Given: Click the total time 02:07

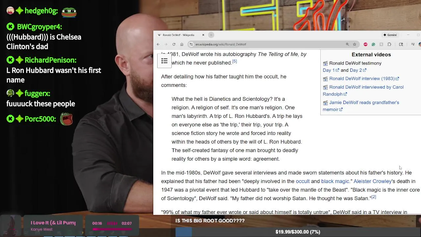Looking at the screenshot, I should click(x=127, y=224).
